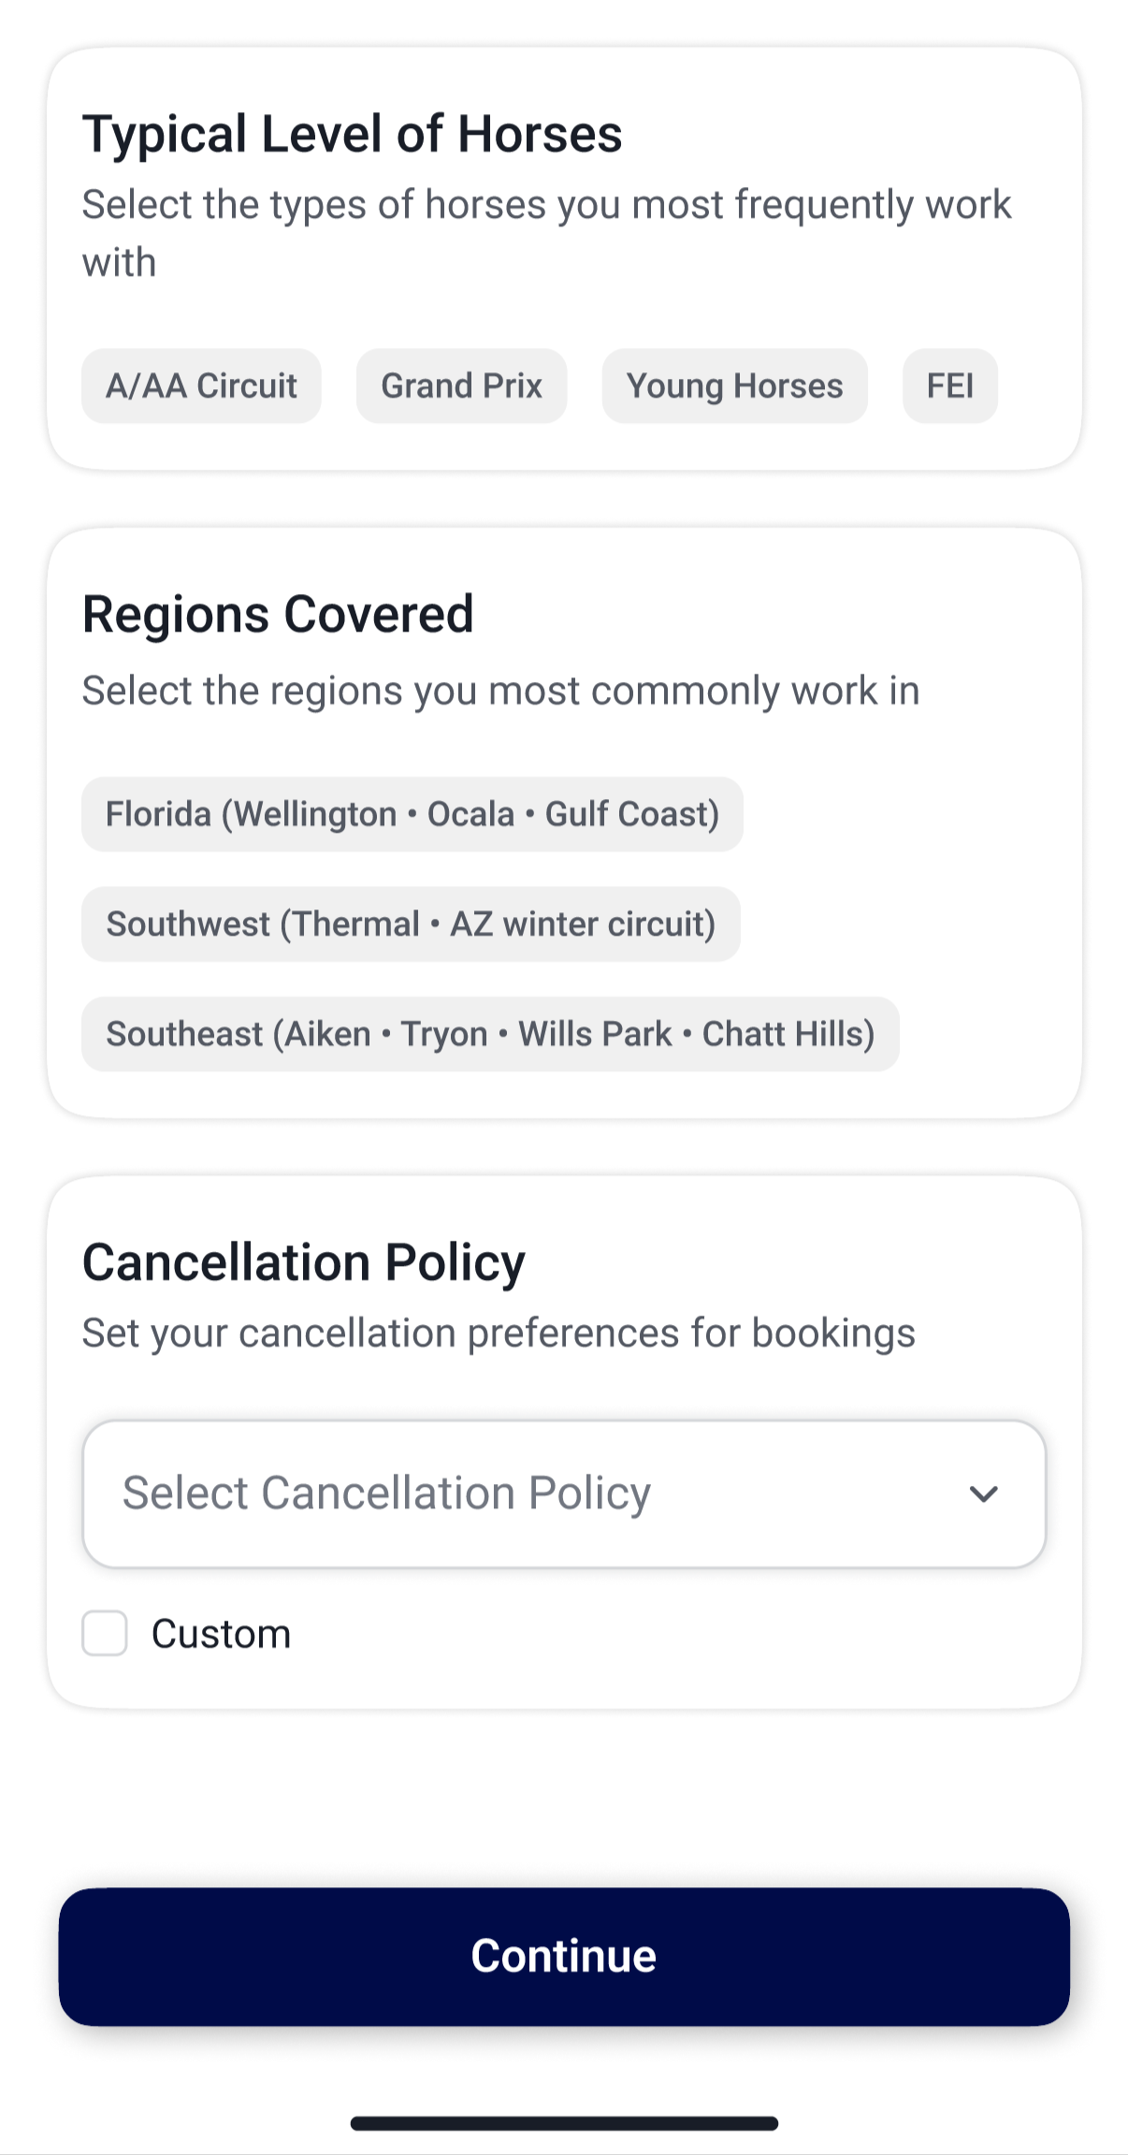Tap the home indicator bar at bottom
Viewport: 1128px width, 2155px height.
click(x=564, y=2123)
